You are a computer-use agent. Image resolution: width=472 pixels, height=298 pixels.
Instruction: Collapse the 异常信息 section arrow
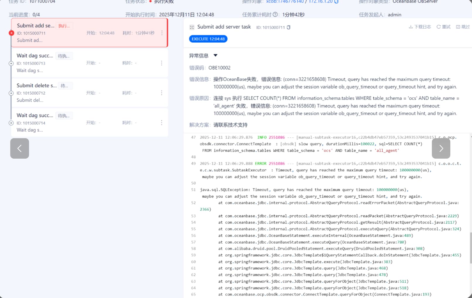point(216,56)
